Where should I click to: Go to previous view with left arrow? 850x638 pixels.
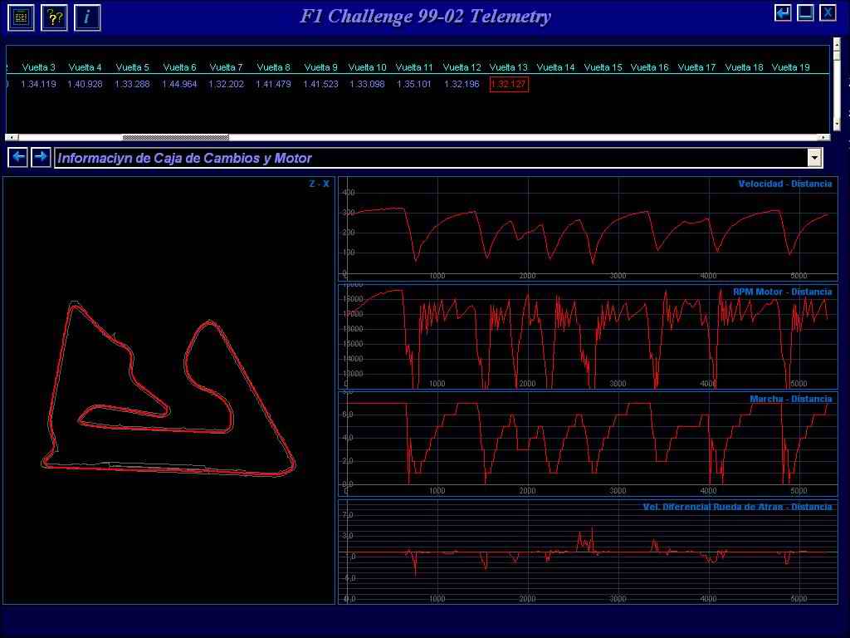[18, 157]
